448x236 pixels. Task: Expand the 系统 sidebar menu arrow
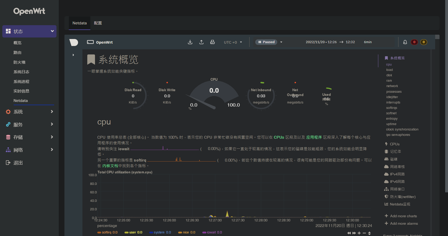pos(52,111)
